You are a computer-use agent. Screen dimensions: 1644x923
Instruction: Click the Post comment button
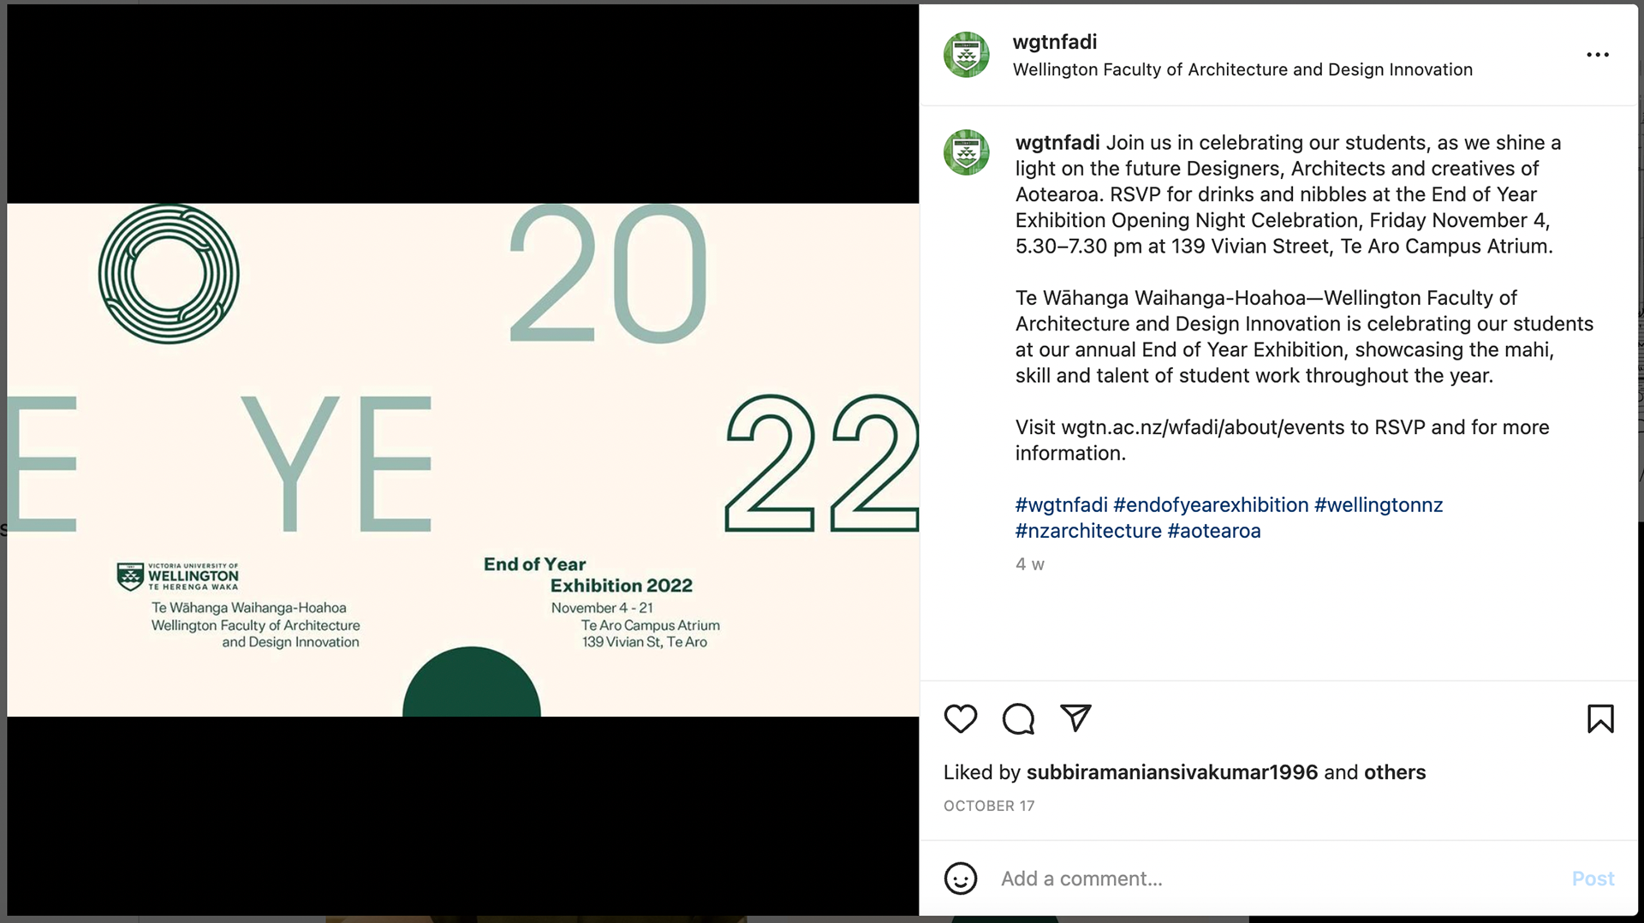click(x=1593, y=878)
